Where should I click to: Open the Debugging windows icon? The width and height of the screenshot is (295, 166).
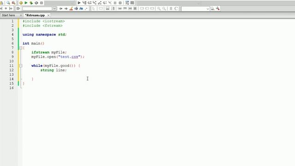click(x=127, y=3)
